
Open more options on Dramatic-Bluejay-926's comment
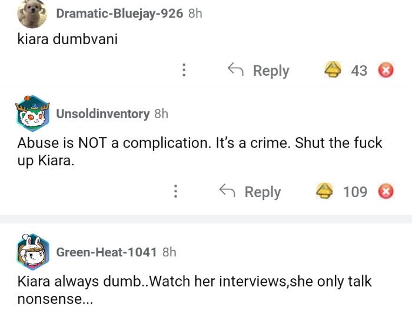[x=184, y=71]
